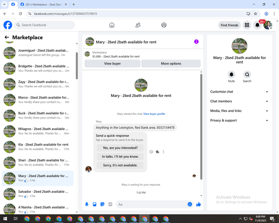Open emoji picker in message box

click(190, 205)
